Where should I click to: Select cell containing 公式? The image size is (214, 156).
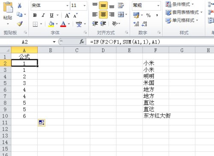[x=24, y=57]
